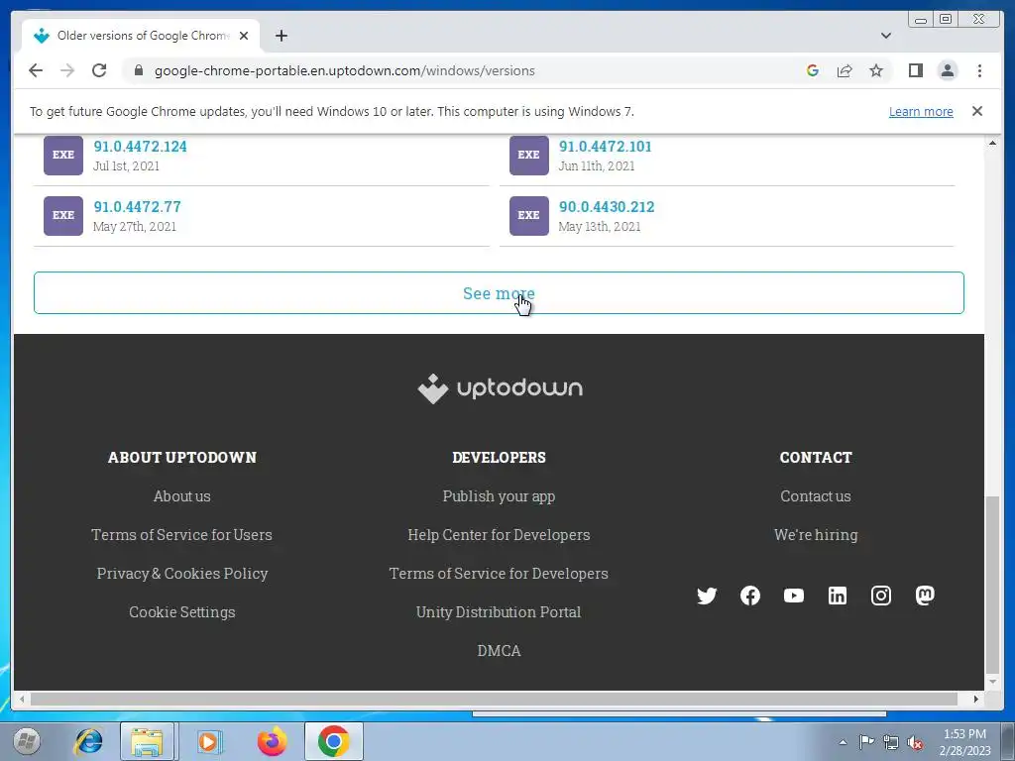This screenshot has width=1015, height=761.
Task: Open a new tab with plus button
Action: coord(281,36)
